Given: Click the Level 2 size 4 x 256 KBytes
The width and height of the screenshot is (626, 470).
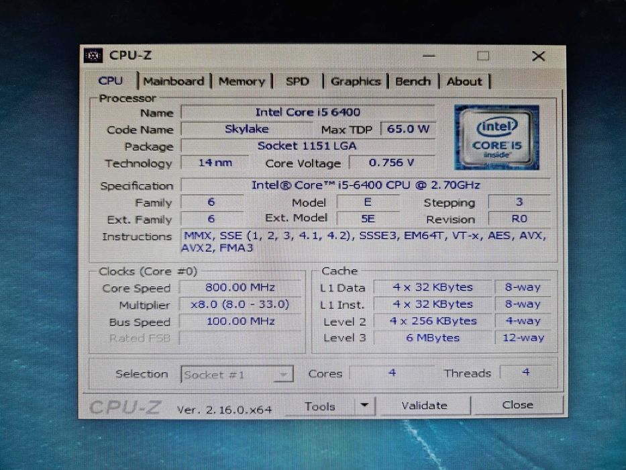Looking at the screenshot, I should pos(433,321).
